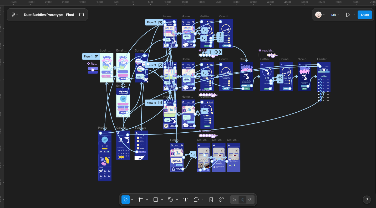Viewport: 376px width, 208px height.
Task: Select the Text tool
Action: pos(185,200)
